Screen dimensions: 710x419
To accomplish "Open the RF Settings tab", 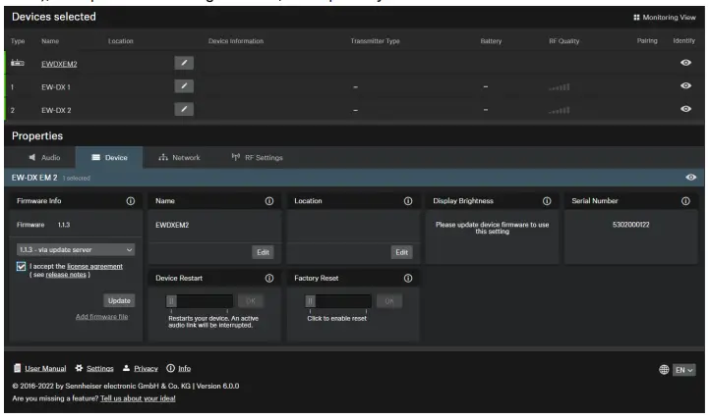I will pyautogui.click(x=258, y=157).
